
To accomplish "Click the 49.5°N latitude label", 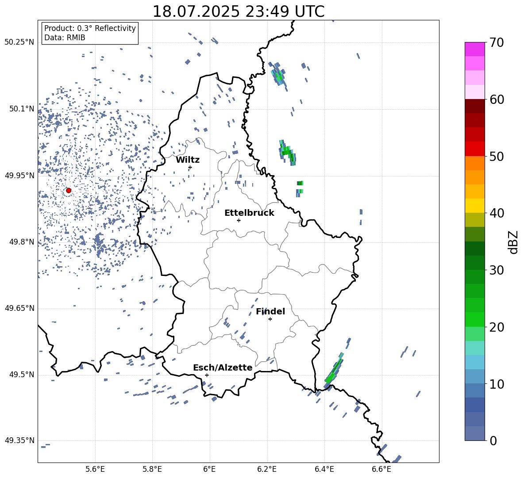I will tap(22, 375).
